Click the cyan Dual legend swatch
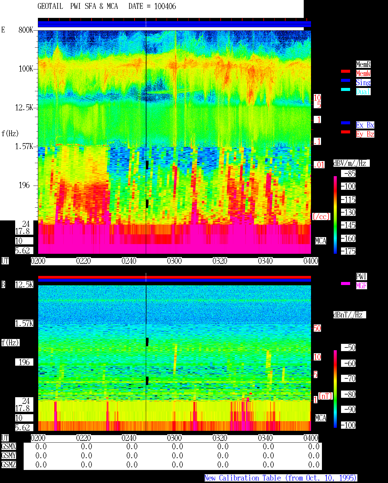 [346, 89]
